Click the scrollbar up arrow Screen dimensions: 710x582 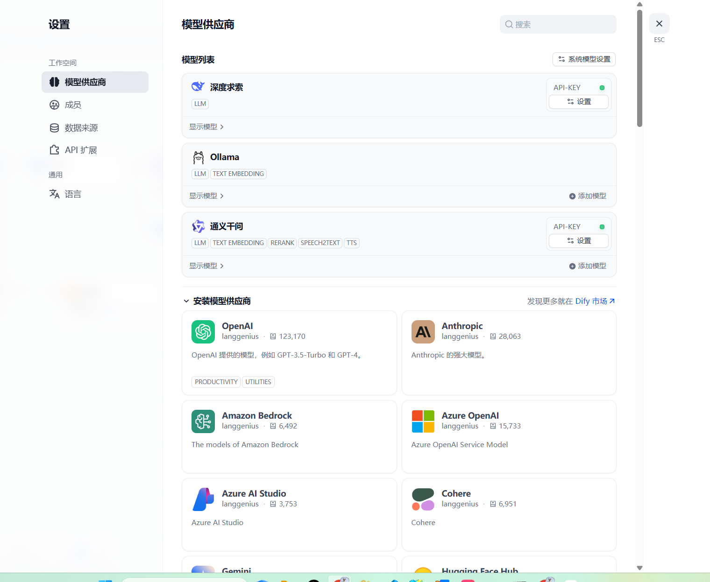click(639, 4)
